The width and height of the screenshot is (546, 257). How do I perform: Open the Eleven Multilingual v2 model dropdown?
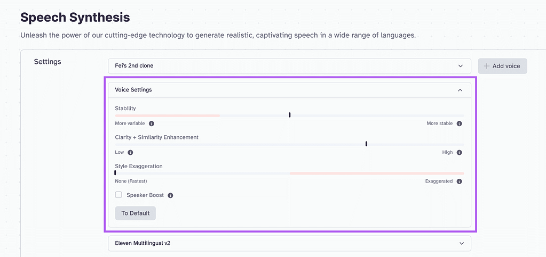coord(289,243)
